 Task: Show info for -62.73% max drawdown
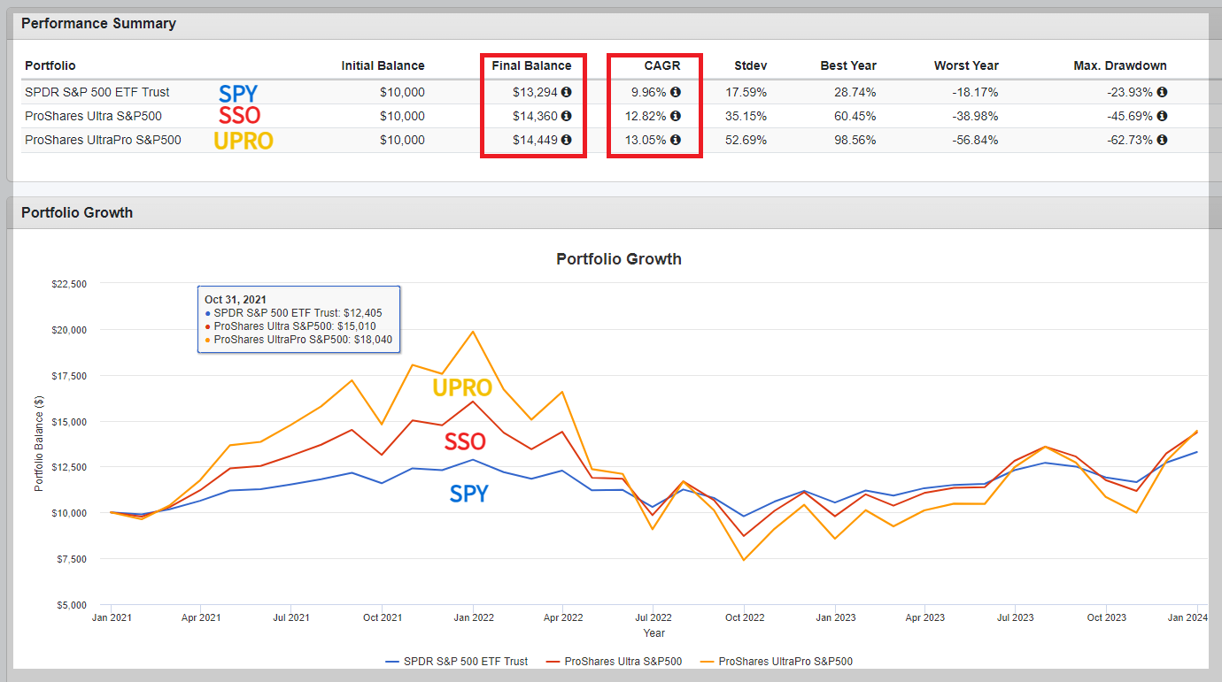click(x=1162, y=140)
